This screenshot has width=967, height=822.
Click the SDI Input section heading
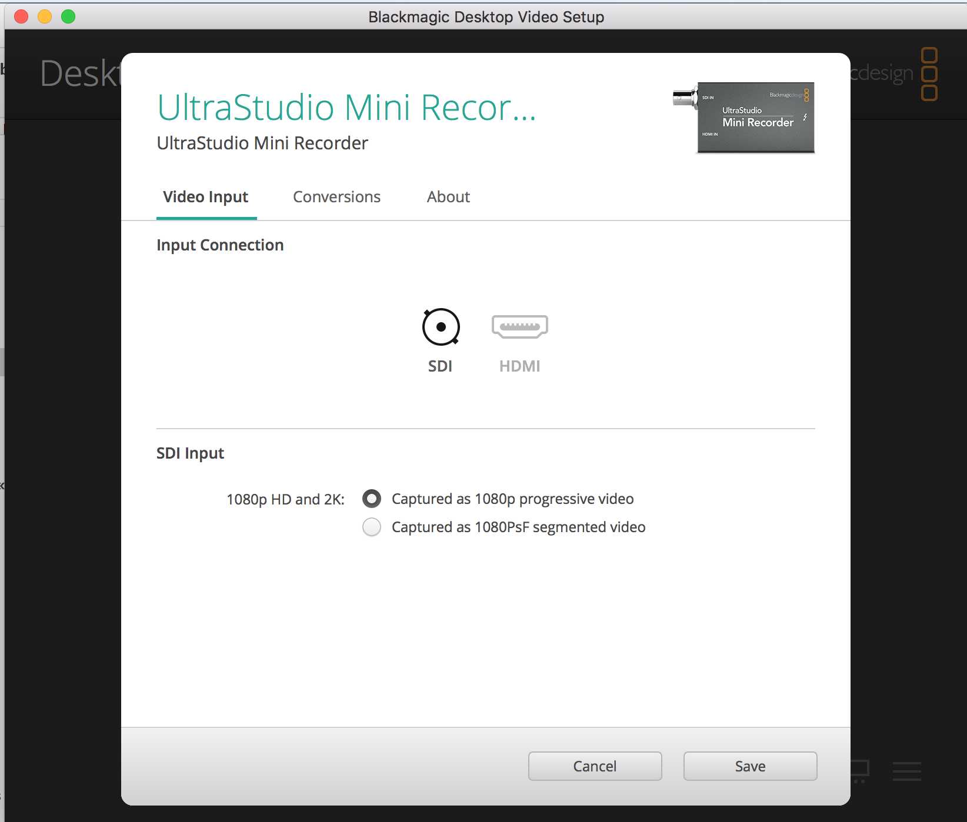pyautogui.click(x=190, y=453)
